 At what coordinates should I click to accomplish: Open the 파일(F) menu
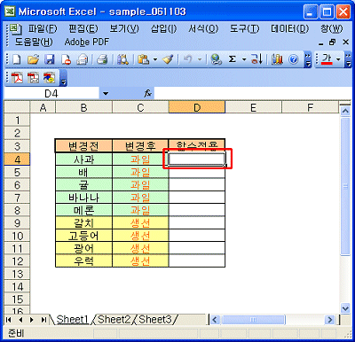[43, 28]
